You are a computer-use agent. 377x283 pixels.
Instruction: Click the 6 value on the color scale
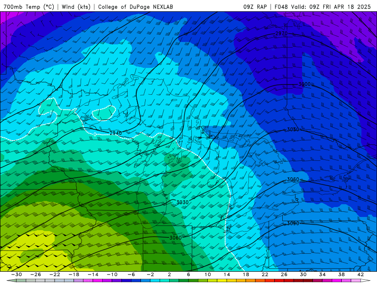click(188, 275)
